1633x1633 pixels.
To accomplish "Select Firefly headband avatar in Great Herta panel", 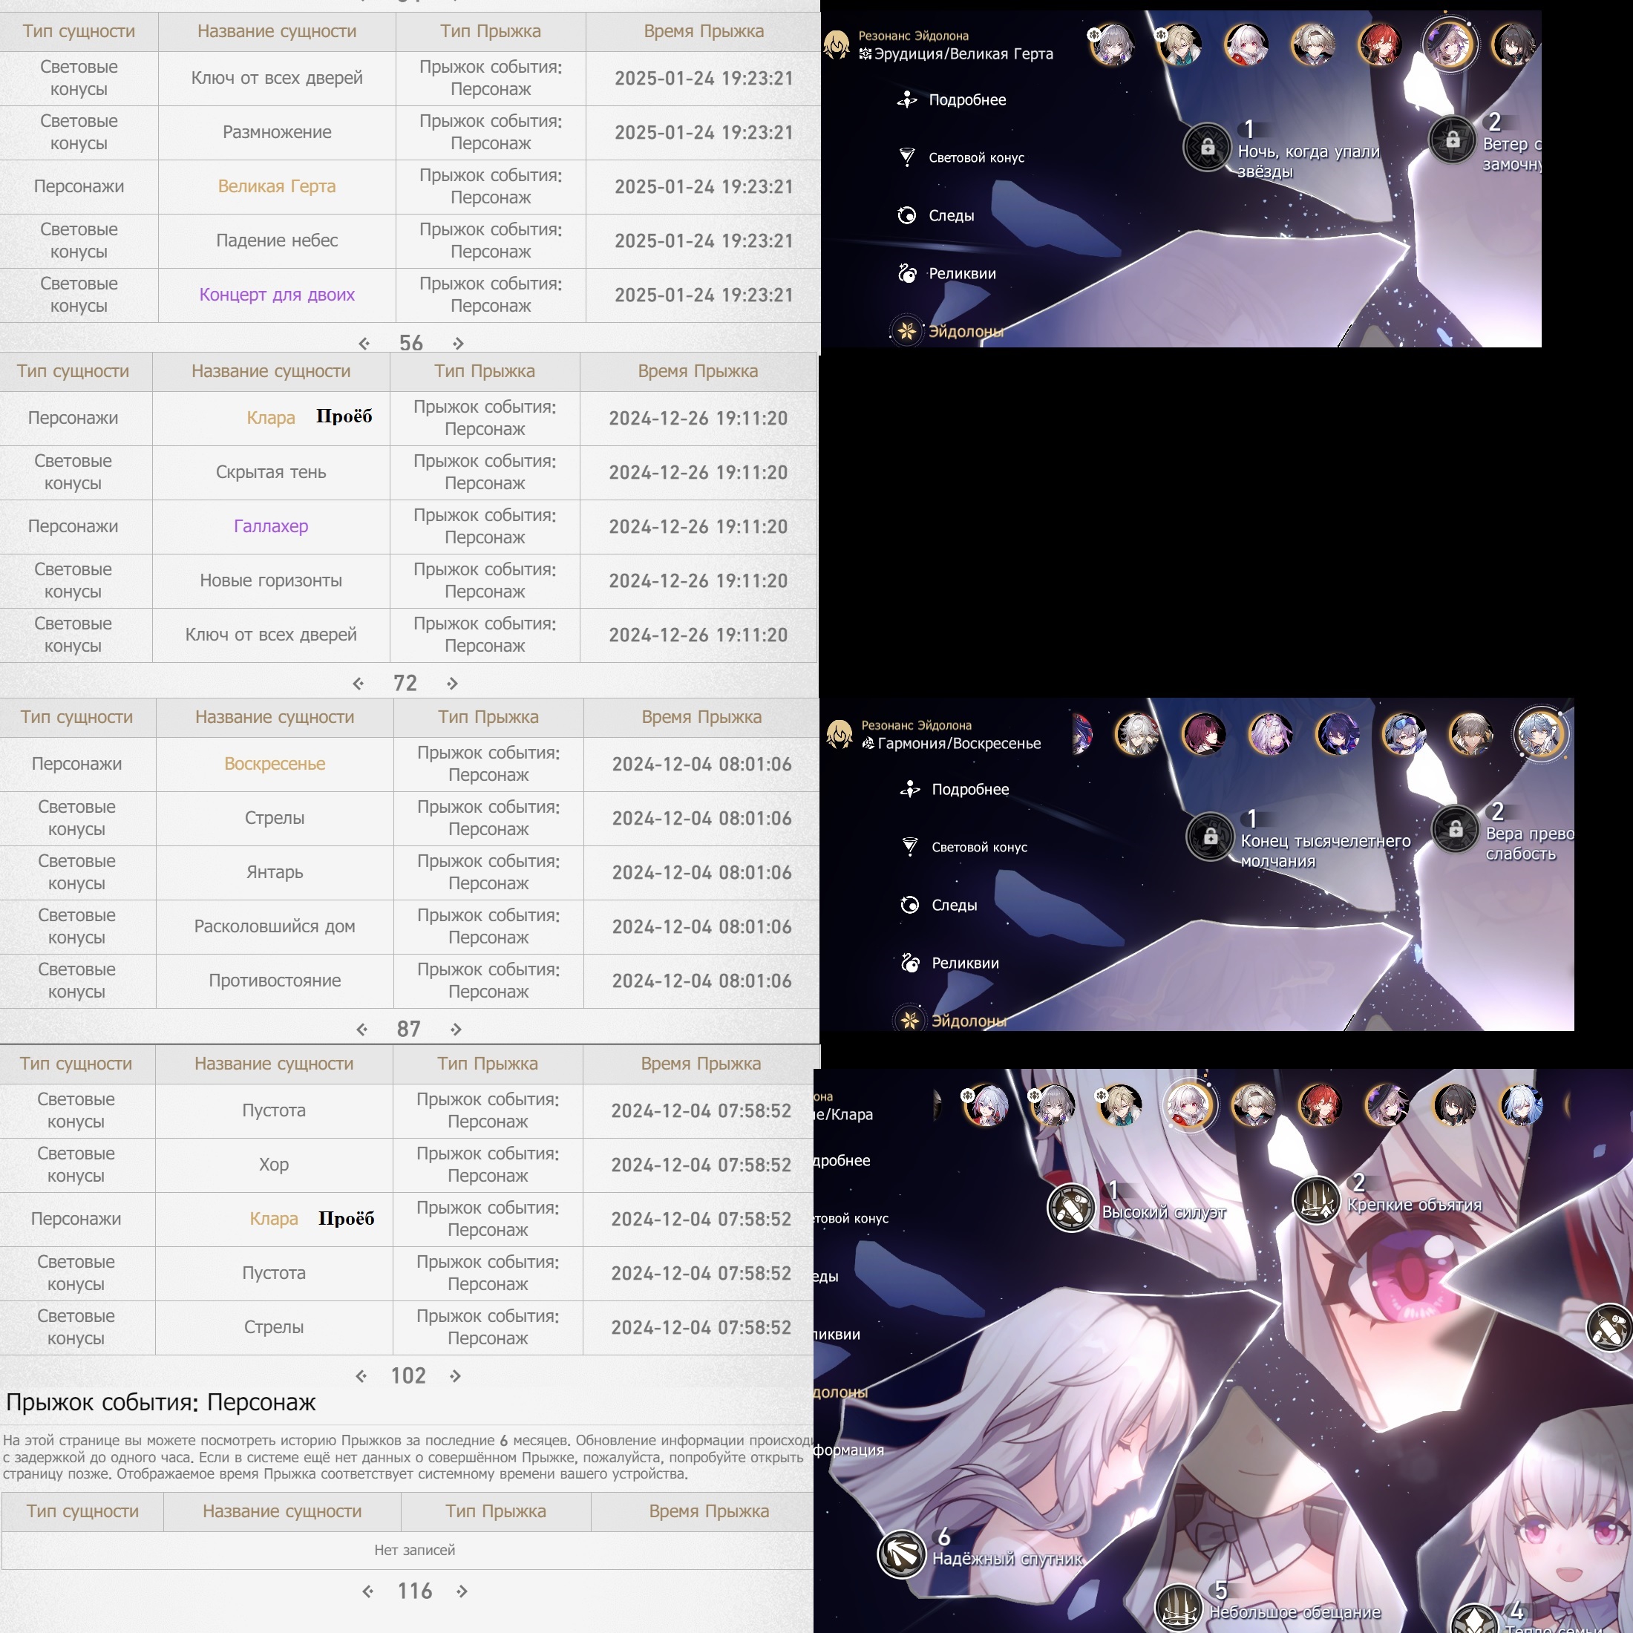I will tap(1312, 44).
